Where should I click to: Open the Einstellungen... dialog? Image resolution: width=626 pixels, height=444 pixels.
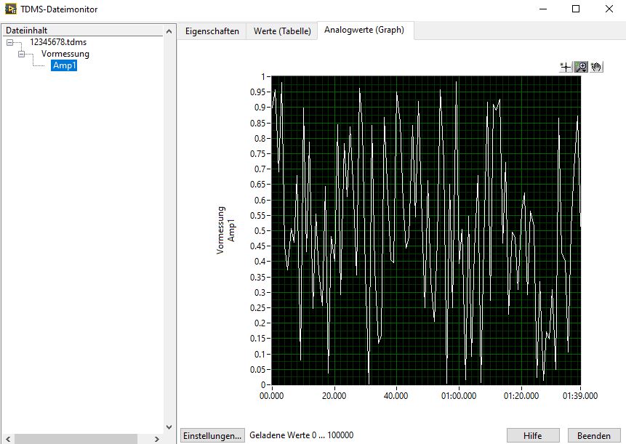click(212, 435)
